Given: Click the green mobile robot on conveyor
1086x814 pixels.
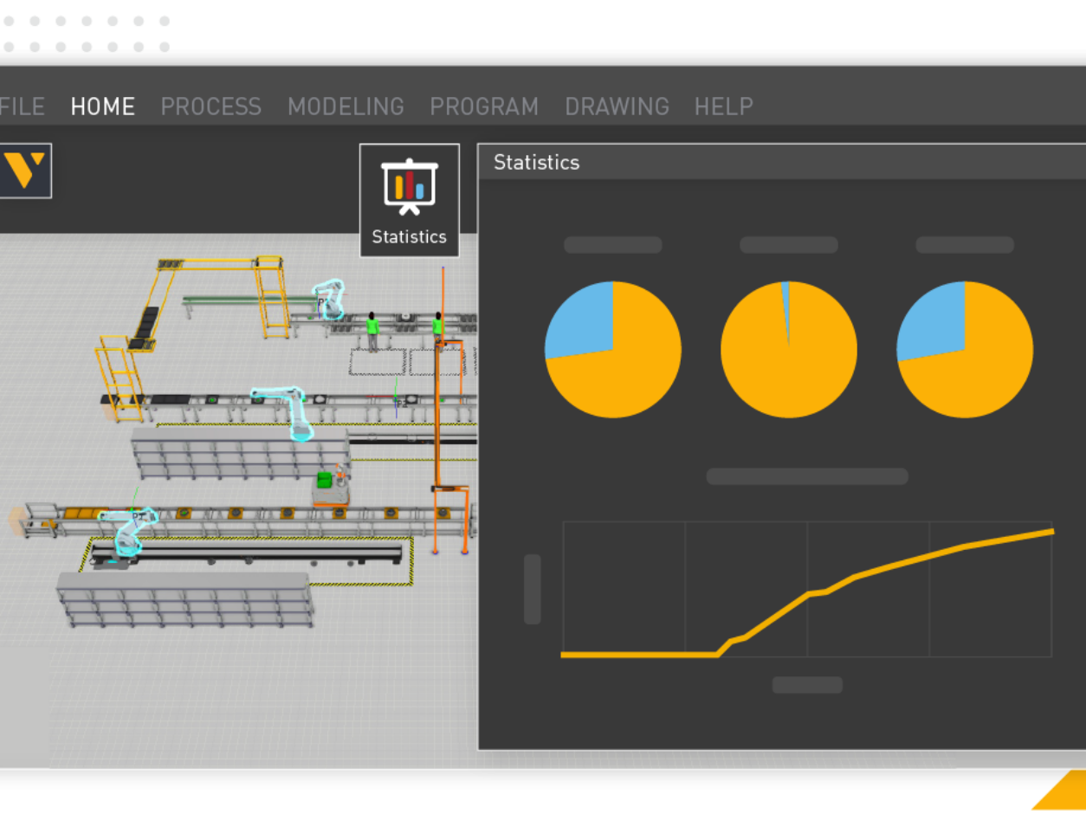Looking at the screenshot, I should point(332,487).
